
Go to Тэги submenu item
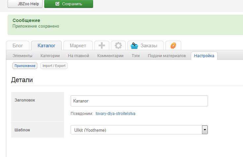coord(136,56)
